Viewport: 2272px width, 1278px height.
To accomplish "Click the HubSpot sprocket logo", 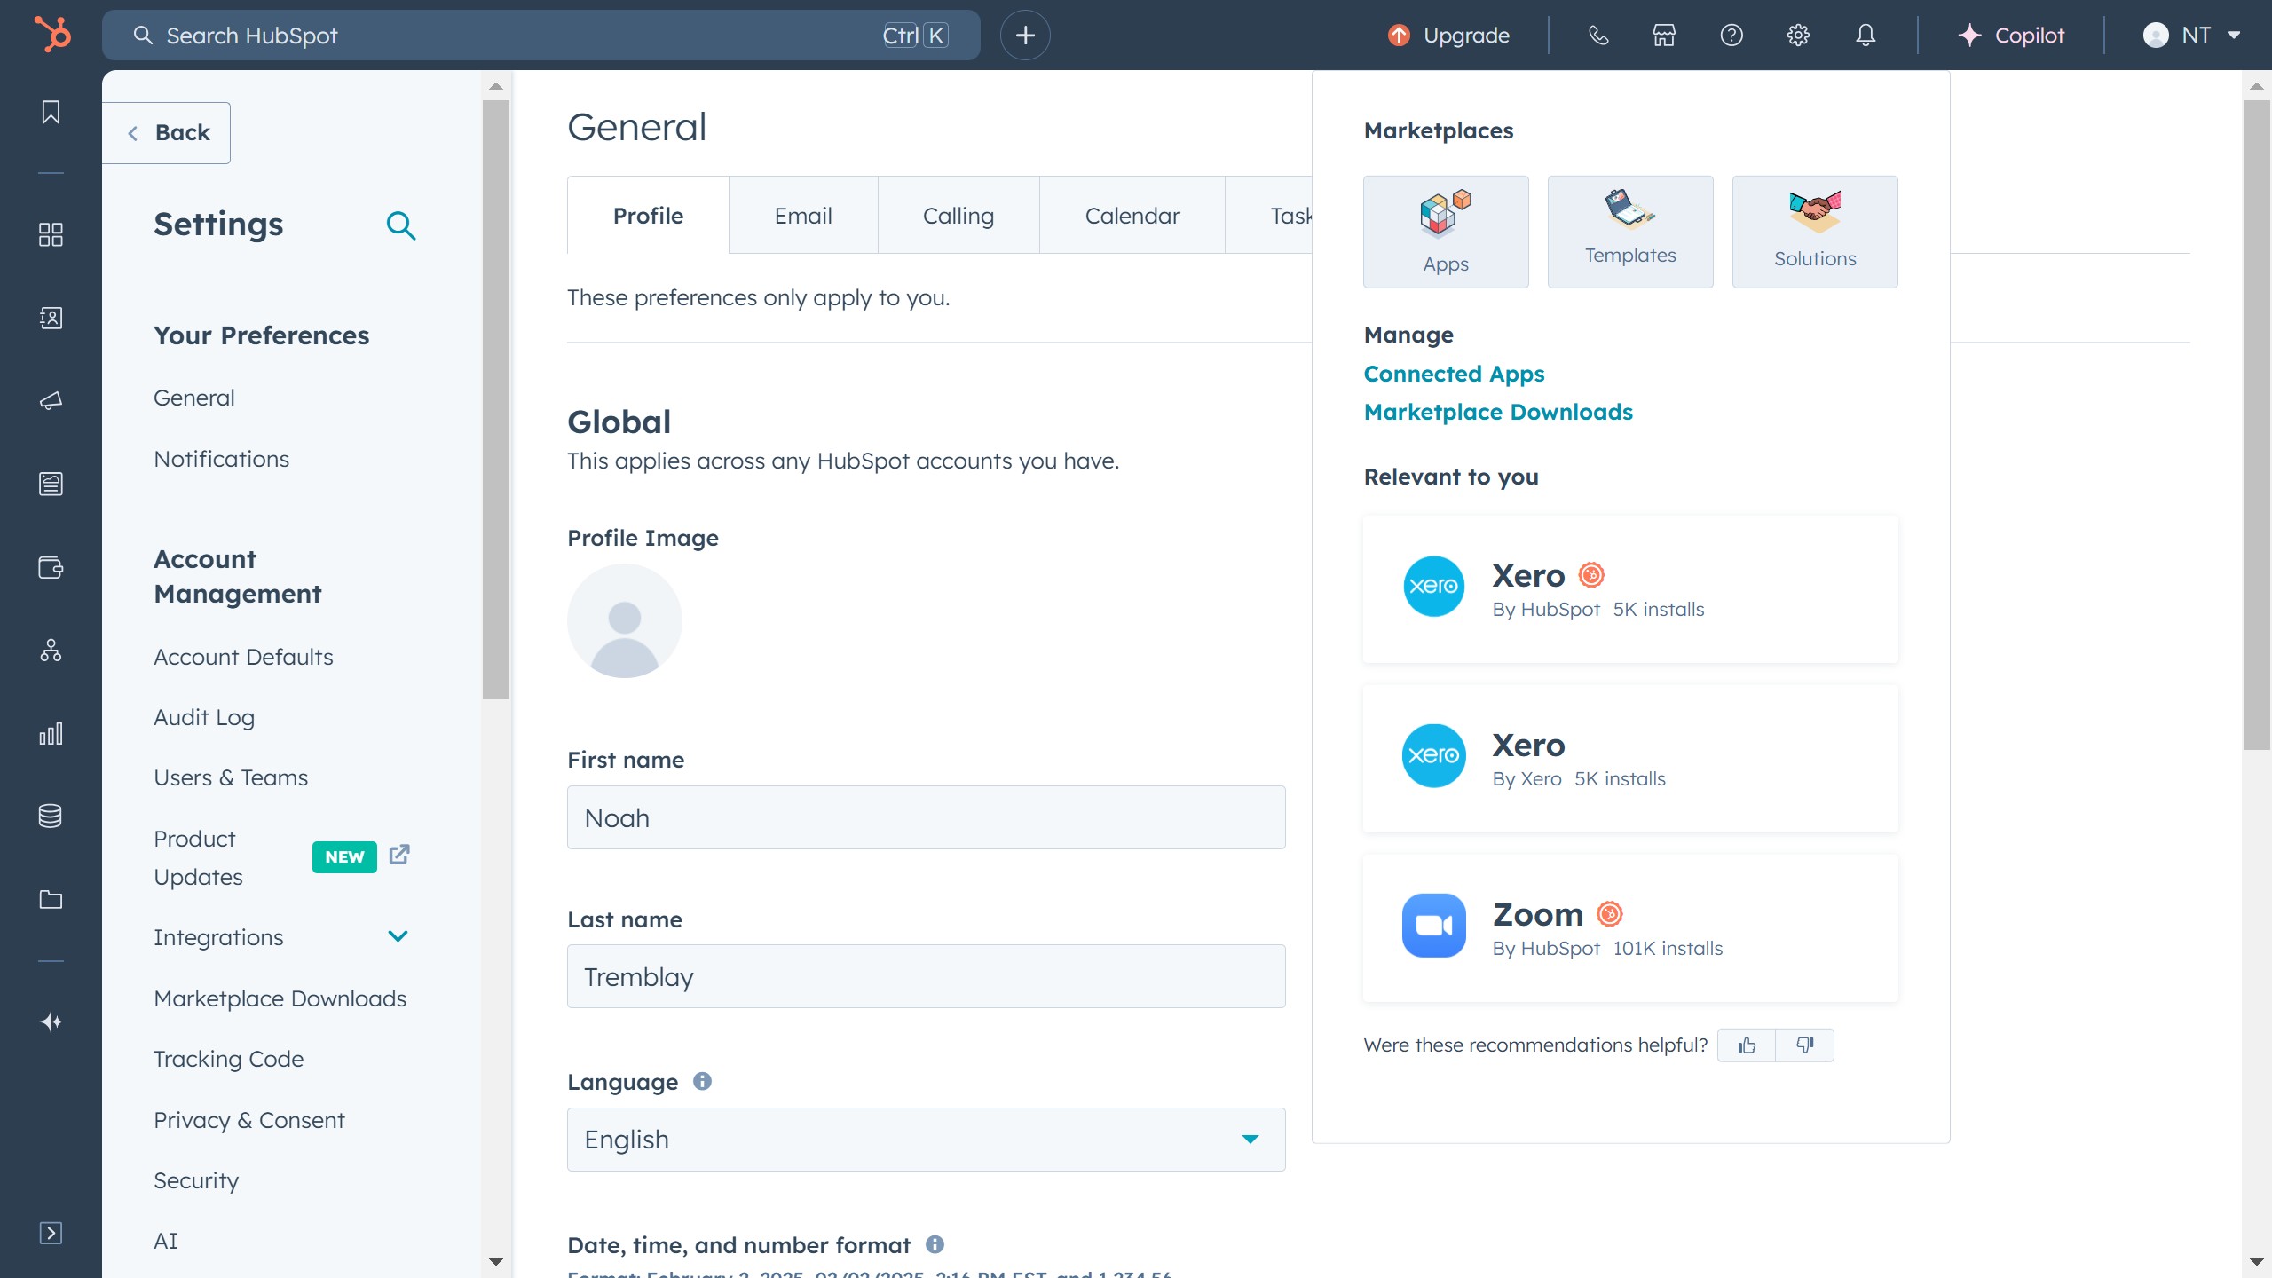I will [x=52, y=35].
